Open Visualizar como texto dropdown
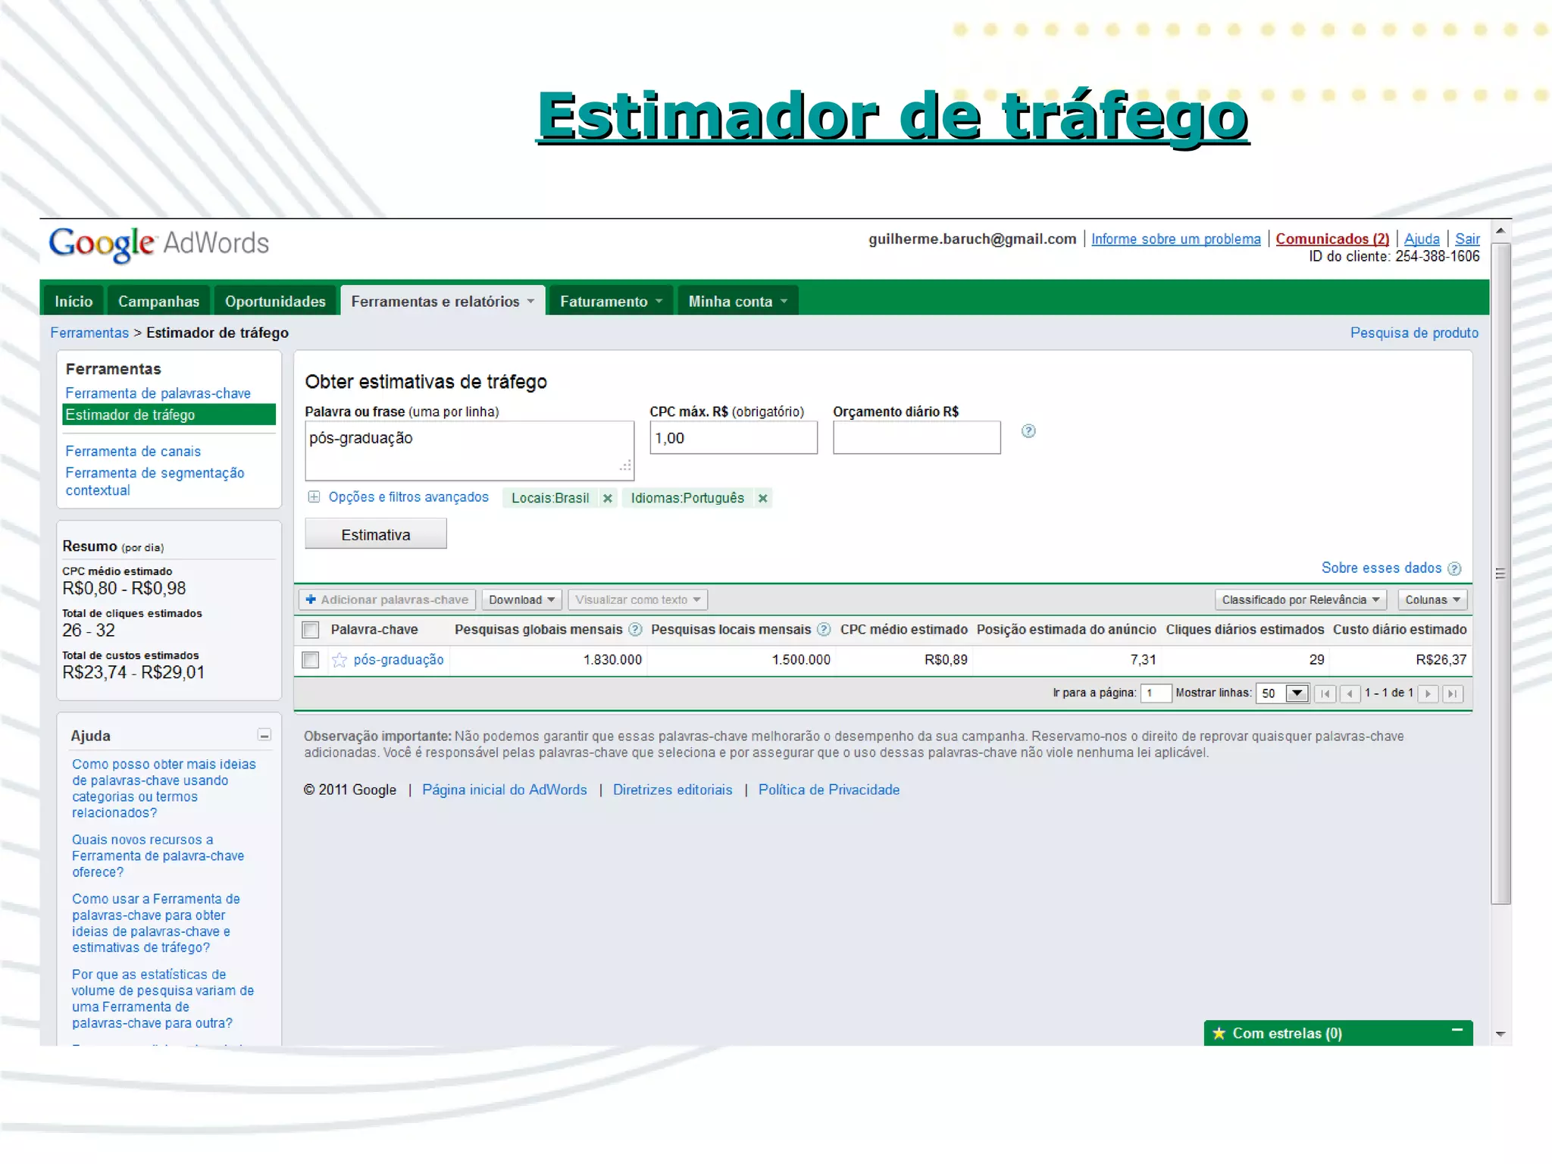The image size is (1552, 1164). pos(638,600)
